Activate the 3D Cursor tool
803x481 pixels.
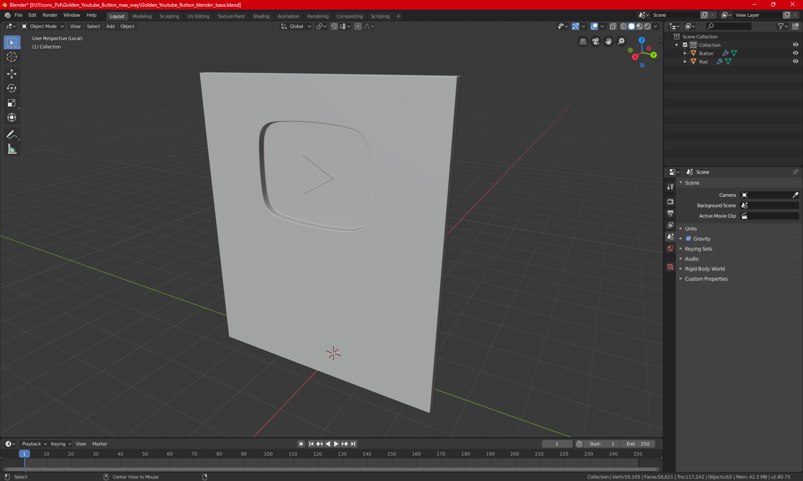12,57
